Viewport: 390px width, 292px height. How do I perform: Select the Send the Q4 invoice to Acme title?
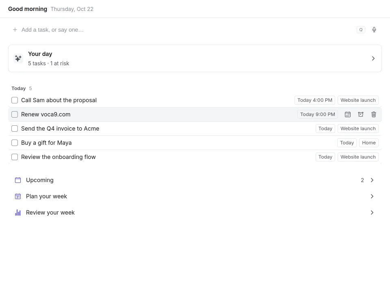tap(60, 129)
